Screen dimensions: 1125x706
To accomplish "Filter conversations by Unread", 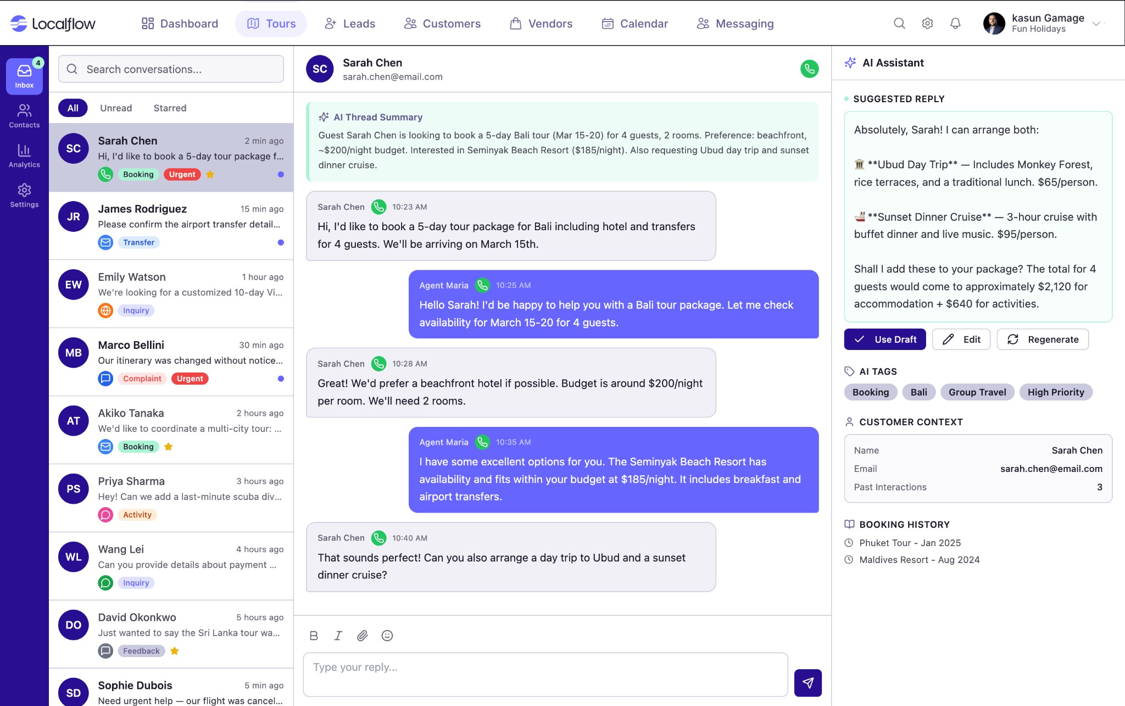I will [116, 108].
